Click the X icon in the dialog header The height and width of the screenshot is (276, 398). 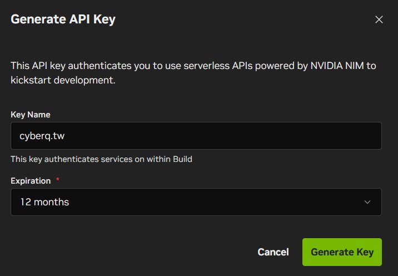point(379,19)
